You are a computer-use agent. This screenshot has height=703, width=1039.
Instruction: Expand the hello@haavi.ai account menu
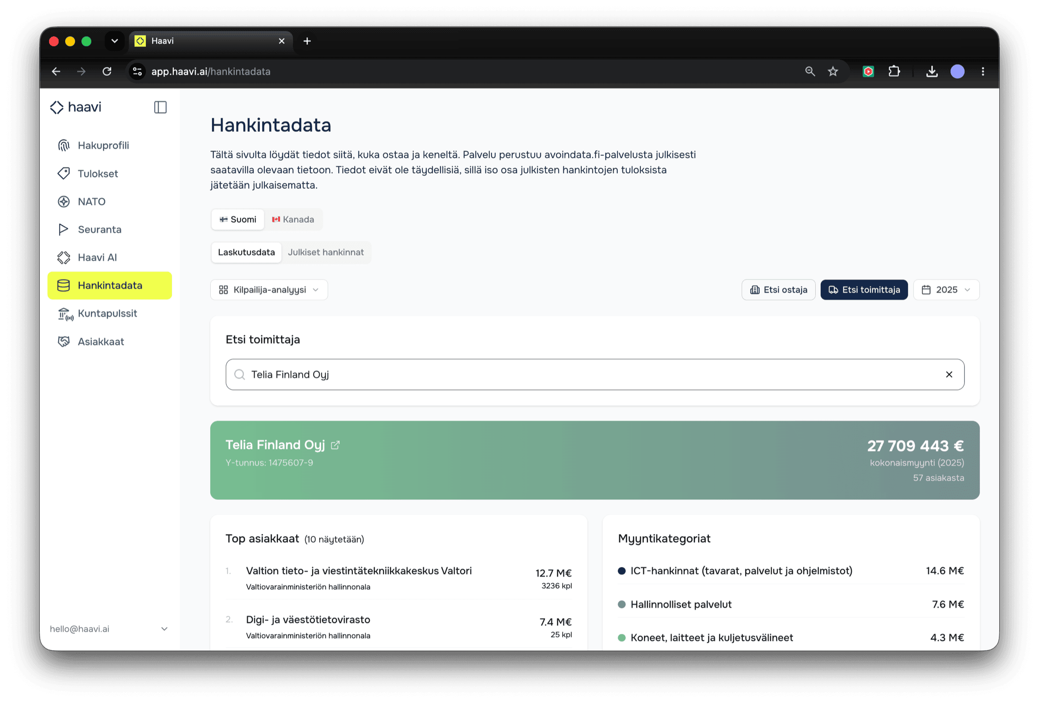point(109,629)
